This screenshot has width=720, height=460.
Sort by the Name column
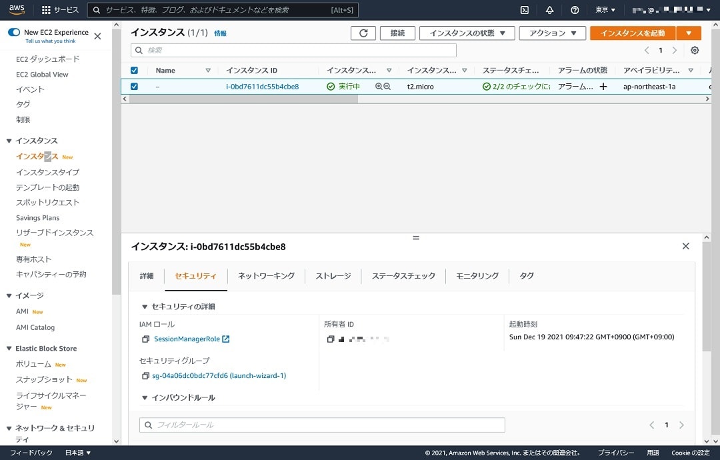click(x=208, y=70)
